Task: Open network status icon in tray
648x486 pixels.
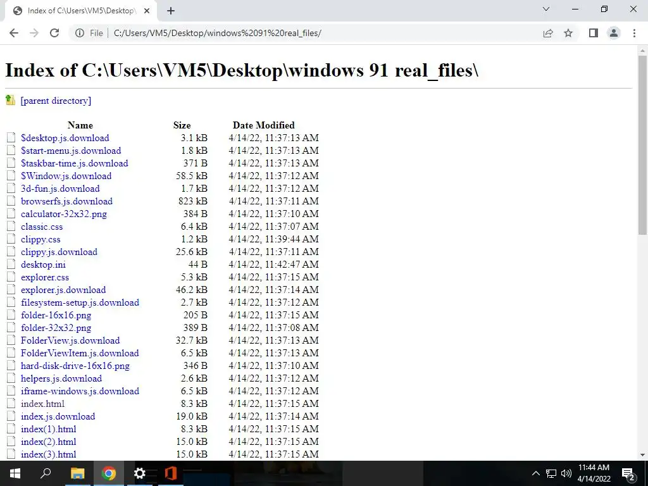Action: pos(551,473)
